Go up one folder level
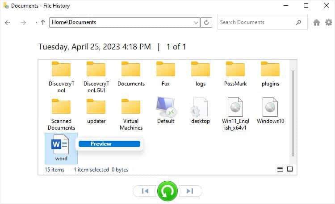This screenshot has height=204, width=335. pyautogui.click(x=43, y=22)
